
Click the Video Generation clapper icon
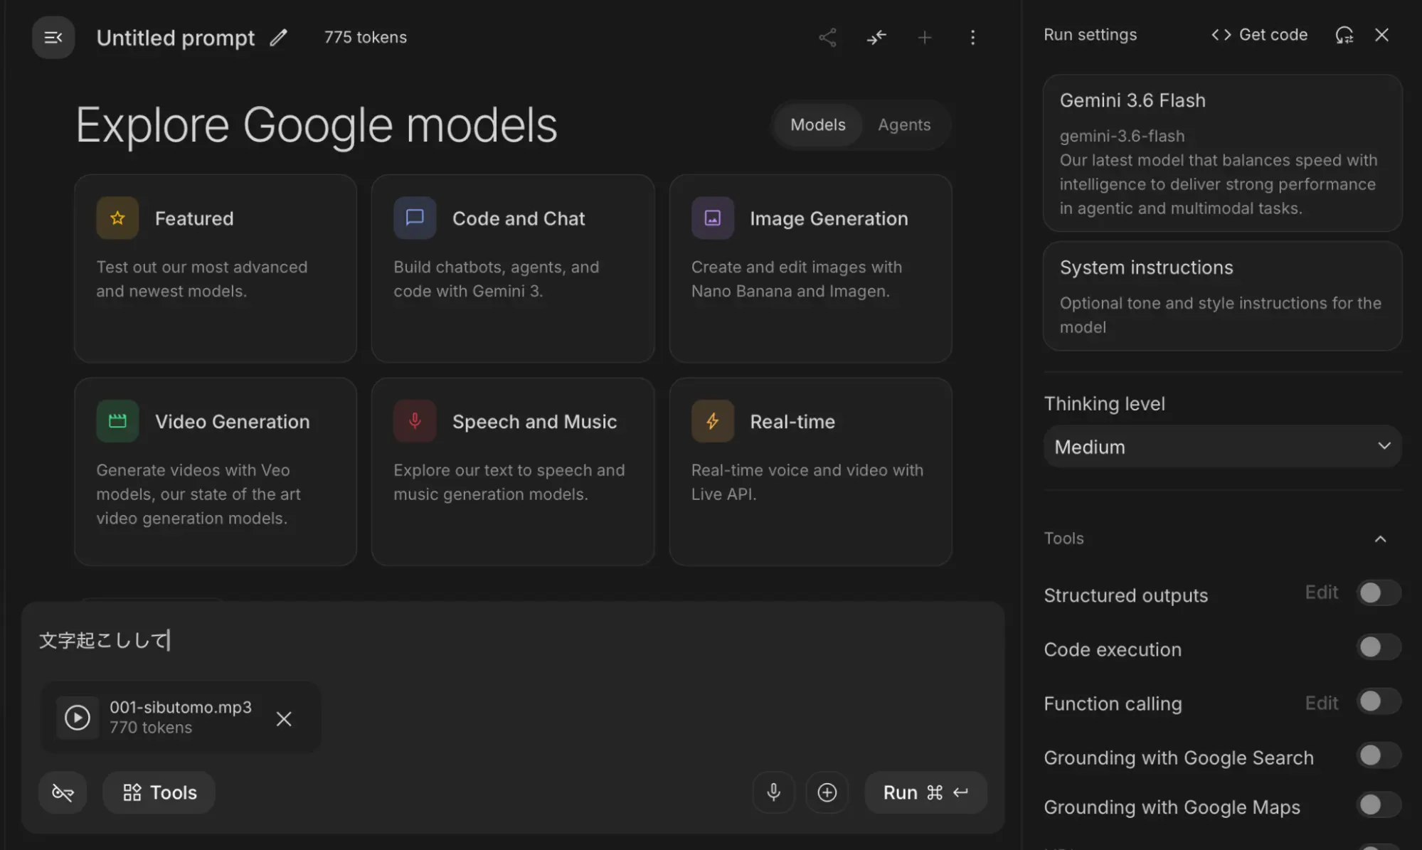(117, 421)
